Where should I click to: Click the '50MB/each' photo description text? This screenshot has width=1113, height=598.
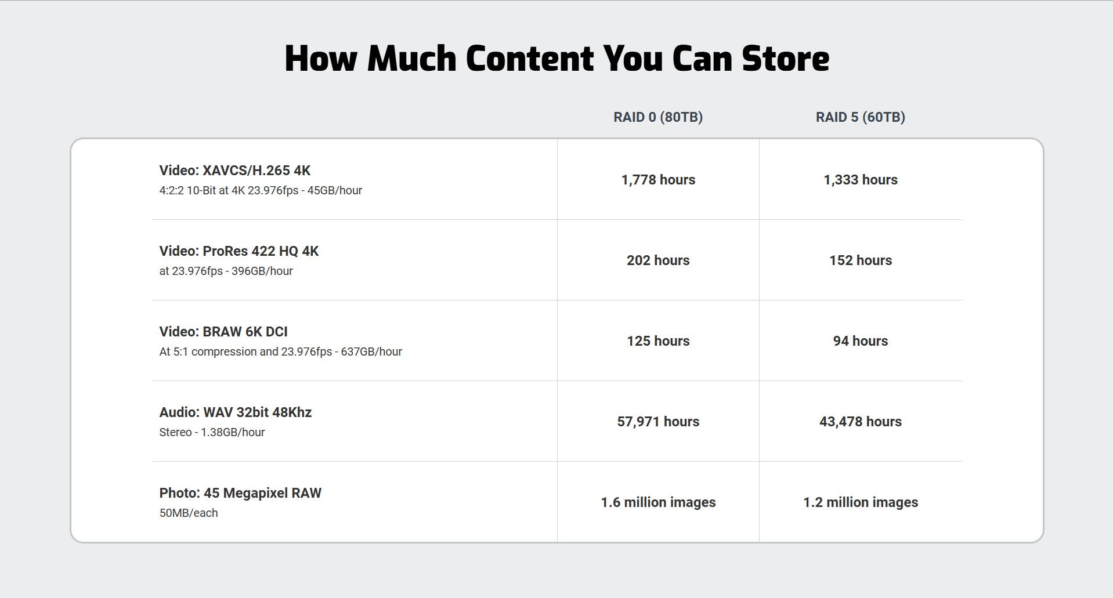[x=189, y=513]
